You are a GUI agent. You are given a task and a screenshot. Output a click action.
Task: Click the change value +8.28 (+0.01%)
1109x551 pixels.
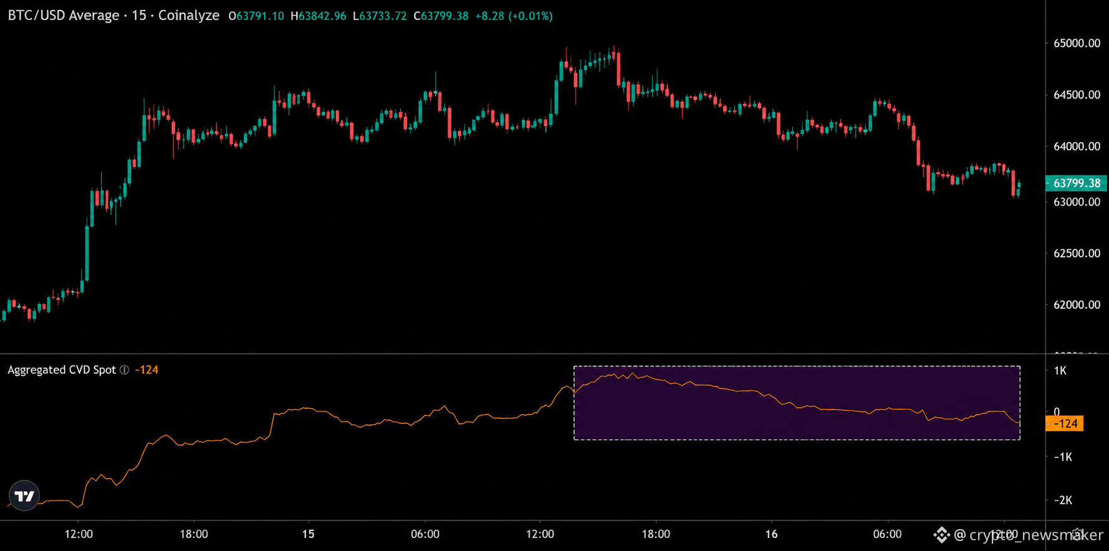(x=514, y=16)
